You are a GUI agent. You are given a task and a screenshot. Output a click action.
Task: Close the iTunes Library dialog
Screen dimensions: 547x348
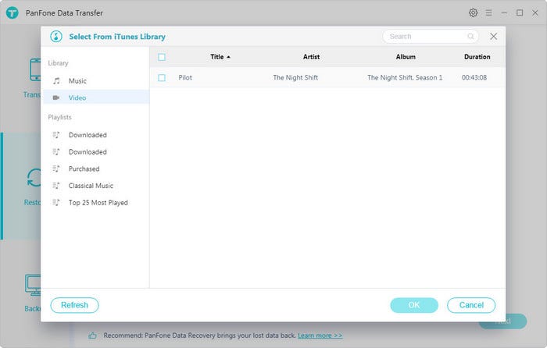[x=493, y=36]
